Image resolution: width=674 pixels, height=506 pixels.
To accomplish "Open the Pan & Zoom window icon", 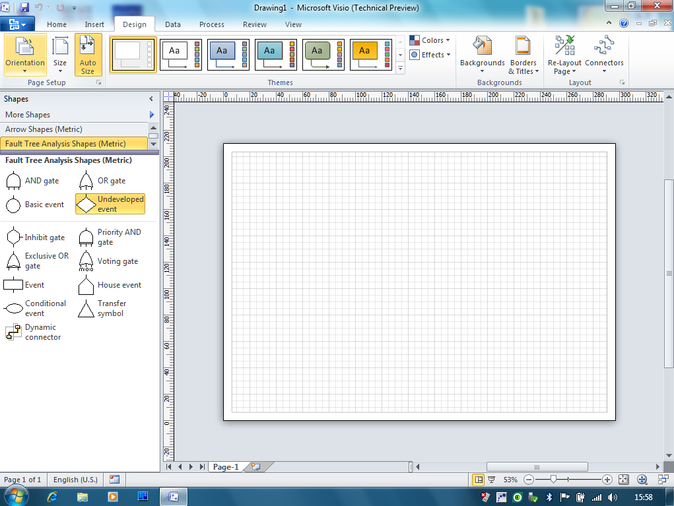I will click(x=642, y=480).
